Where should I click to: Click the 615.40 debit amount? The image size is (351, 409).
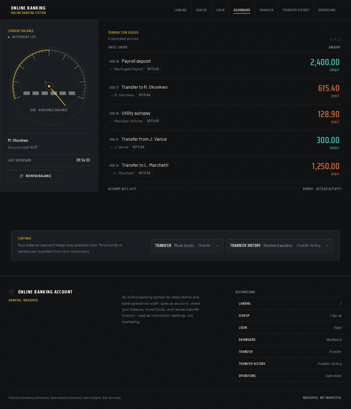pyautogui.click(x=329, y=88)
